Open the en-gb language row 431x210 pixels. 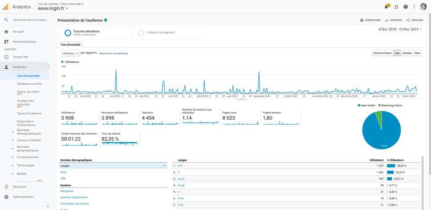click(296, 185)
